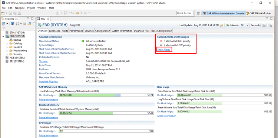Image resolution: width=278 pixels, height=138 pixels.
Task: Click the Used Memory progress bar
Action: [106, 95]
